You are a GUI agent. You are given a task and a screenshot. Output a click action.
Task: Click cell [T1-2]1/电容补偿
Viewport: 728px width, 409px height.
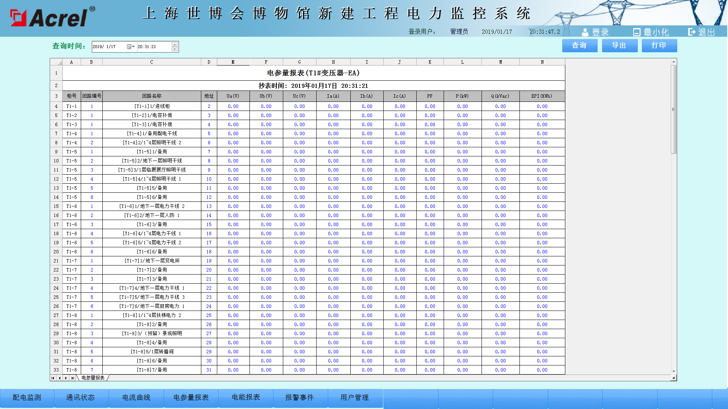[152, 116]
